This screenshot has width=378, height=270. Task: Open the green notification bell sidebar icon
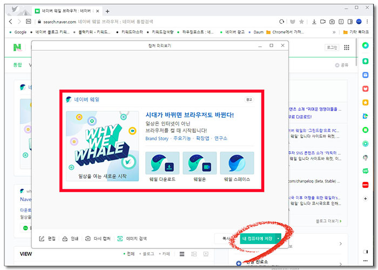click(x=366, y=61)
